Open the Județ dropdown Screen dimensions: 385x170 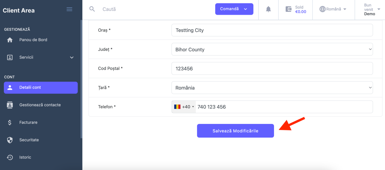[272, 50]
